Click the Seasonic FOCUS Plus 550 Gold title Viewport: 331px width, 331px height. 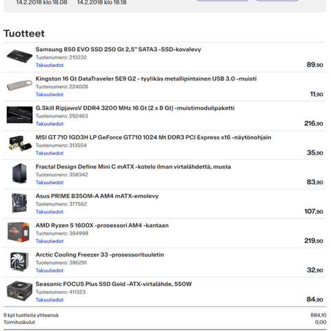[x=114, y=284]
